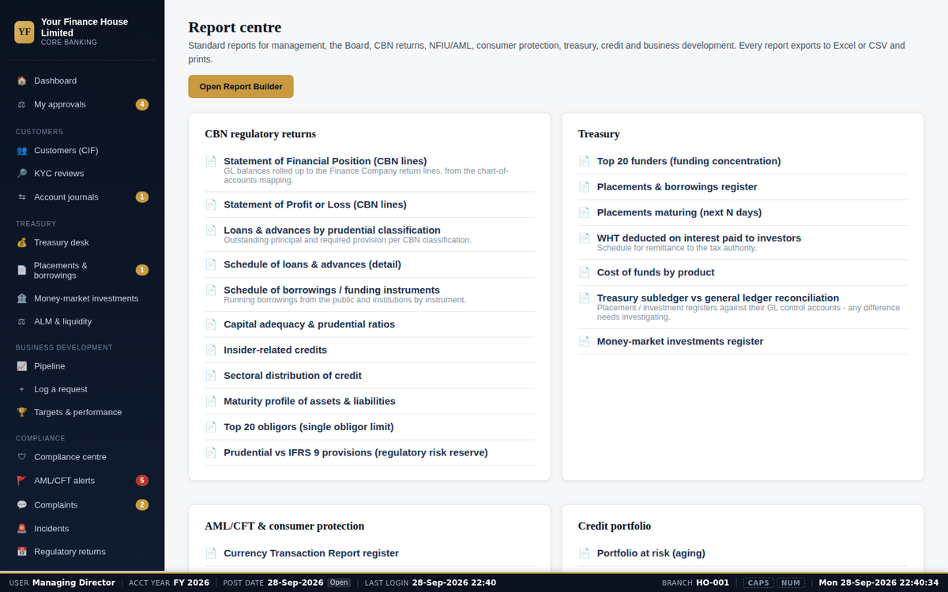The image size is (948, 592).
Task: Click the Complaints speech bubble icon
Action: pos(22,504)
